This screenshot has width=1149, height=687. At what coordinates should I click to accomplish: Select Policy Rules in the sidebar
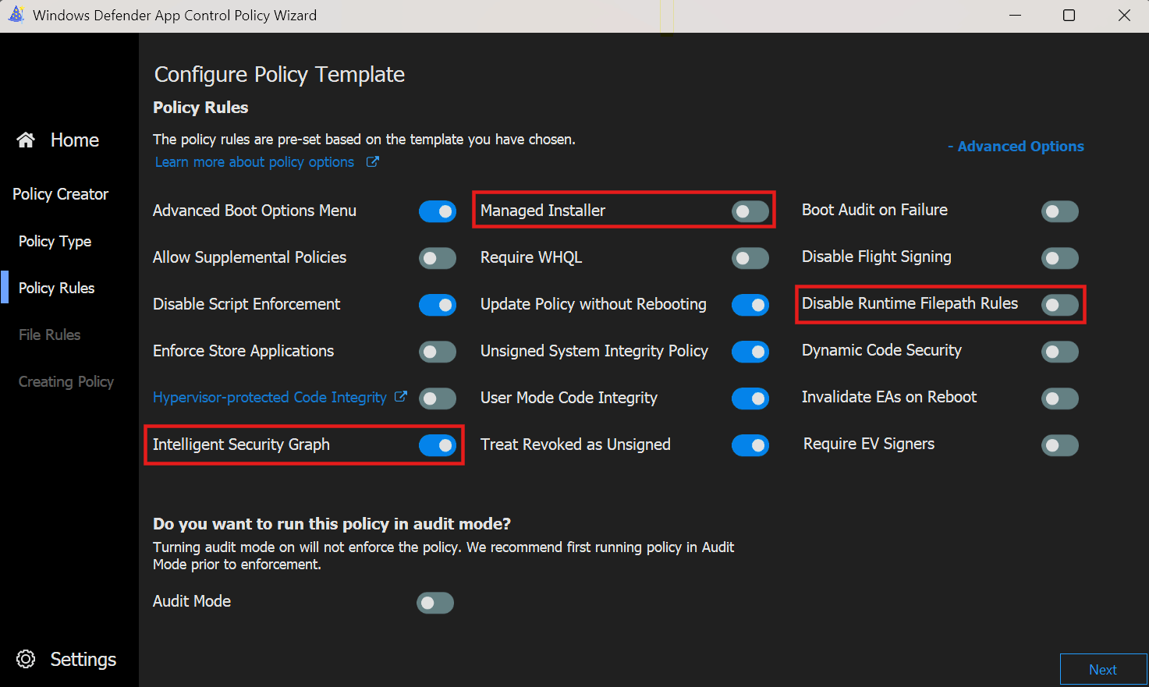56,289
